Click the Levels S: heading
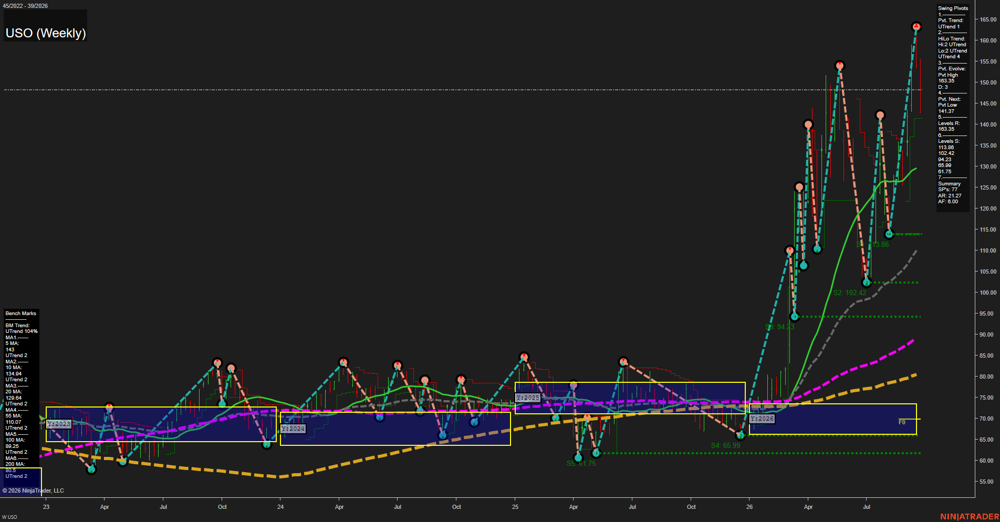This screenshot has height=522, width=1000. tap(949, 141)
